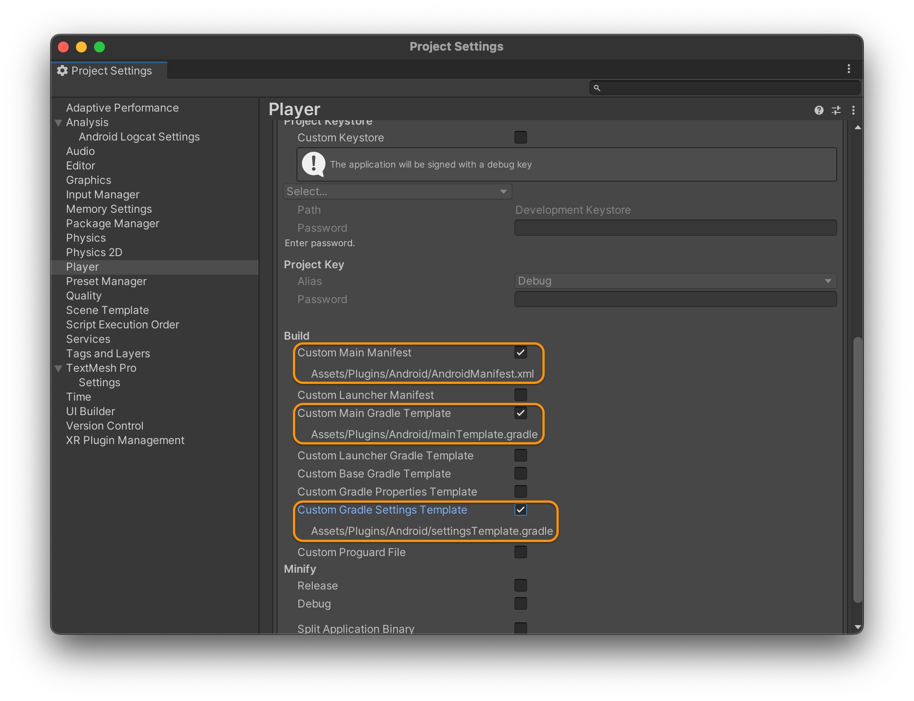Open XR Plugin Management settings
Image resolution: width=914 pixels, height=701 pixels.
pyautogui.click(x=125, y=440)
